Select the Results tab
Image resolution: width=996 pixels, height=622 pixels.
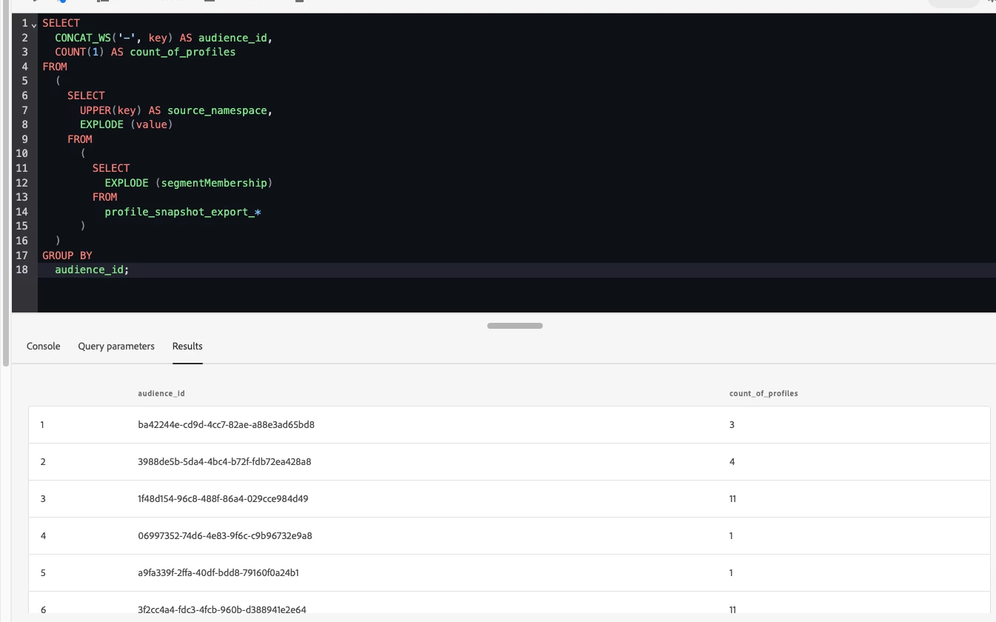click(187, 346)
